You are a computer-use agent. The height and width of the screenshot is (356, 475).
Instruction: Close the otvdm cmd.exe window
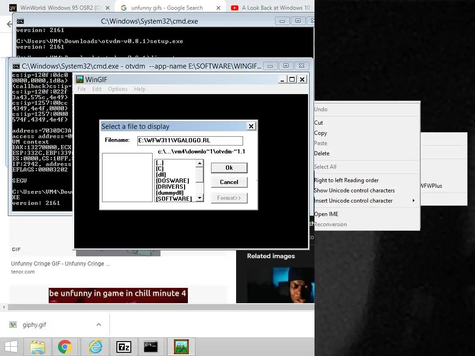pos(302,66)
